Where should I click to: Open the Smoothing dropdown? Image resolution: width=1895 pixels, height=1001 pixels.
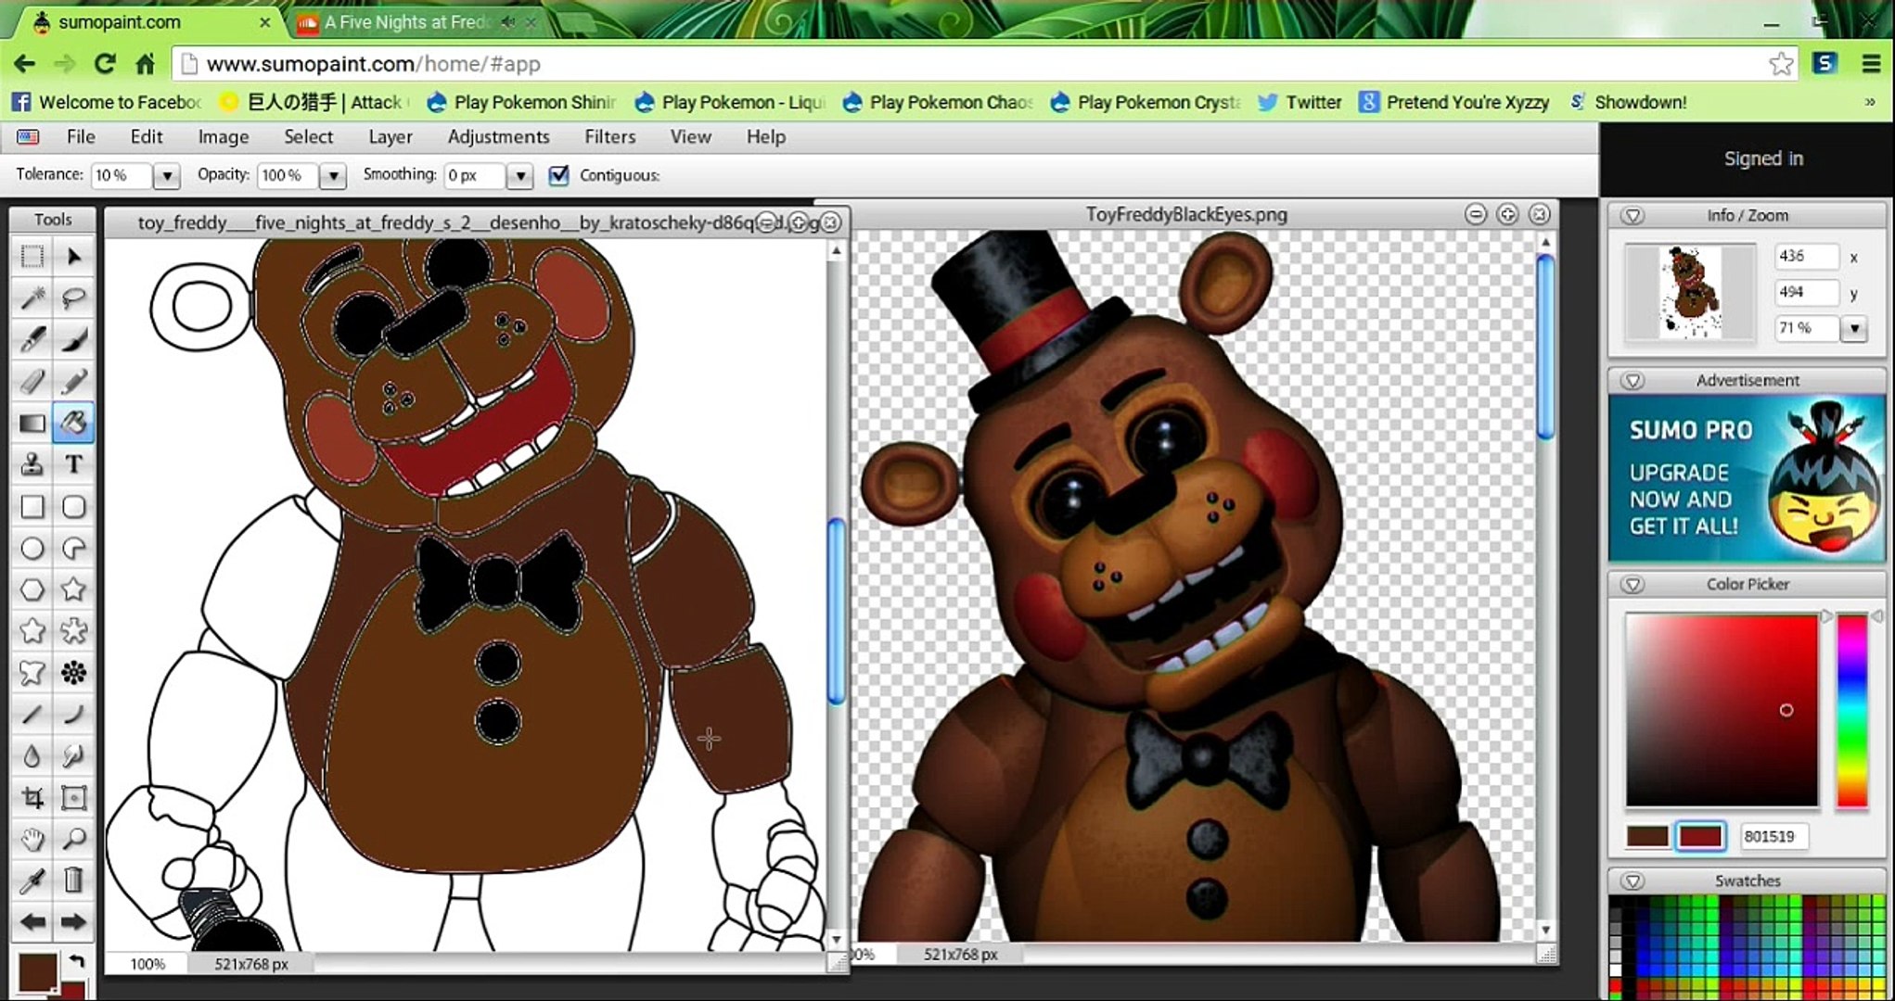tap(519, 175)
